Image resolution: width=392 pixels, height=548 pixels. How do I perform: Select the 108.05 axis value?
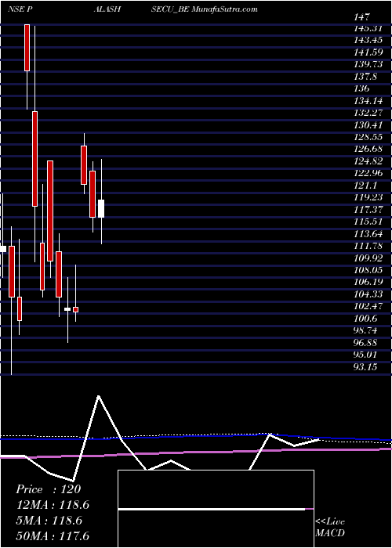tap(368, 270)
